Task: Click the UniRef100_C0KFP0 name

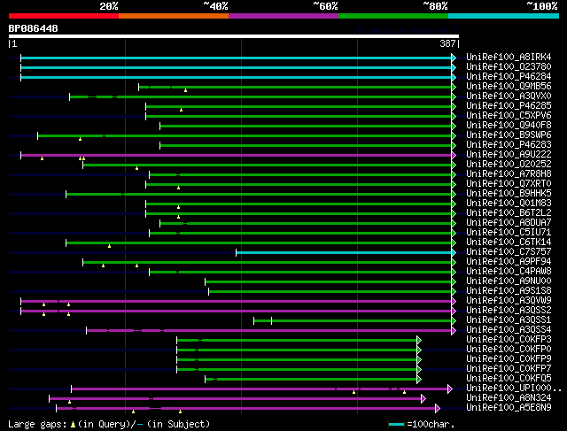Action: click(509, 350)
